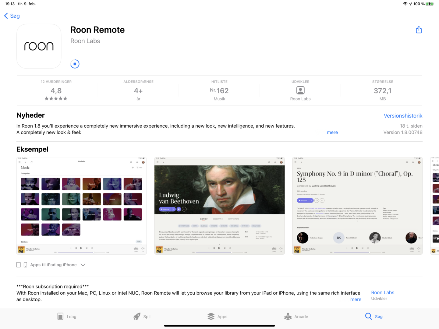
Task: Expand app description with mere
Action: 356,299
